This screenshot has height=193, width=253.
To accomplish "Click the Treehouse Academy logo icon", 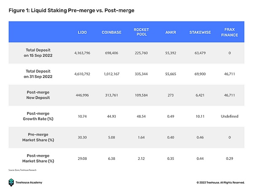I will pyautogui.click(x=11, y=182).
